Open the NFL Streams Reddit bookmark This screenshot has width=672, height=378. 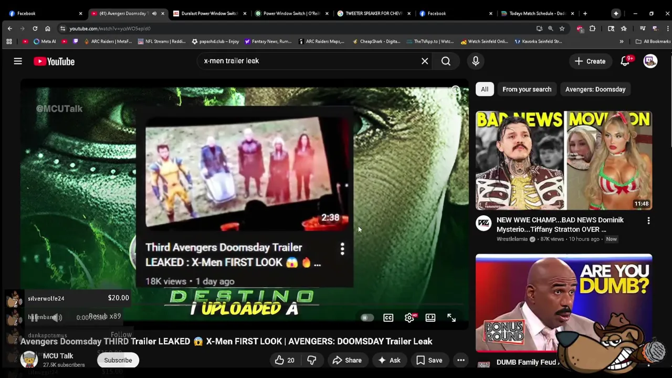[163, 41]
